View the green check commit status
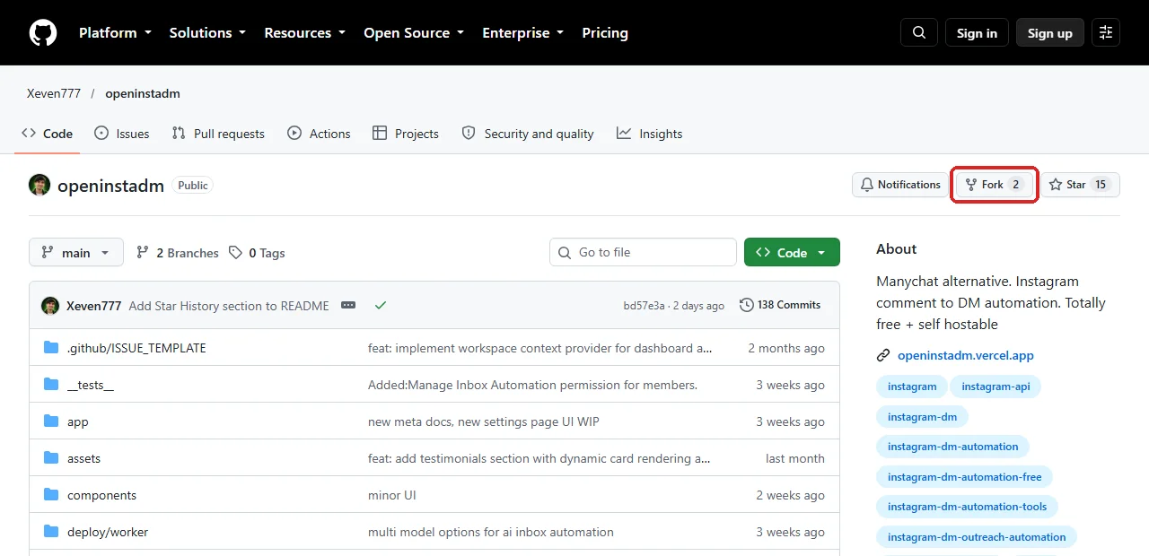1149x556 pixels. click(381, 306)
